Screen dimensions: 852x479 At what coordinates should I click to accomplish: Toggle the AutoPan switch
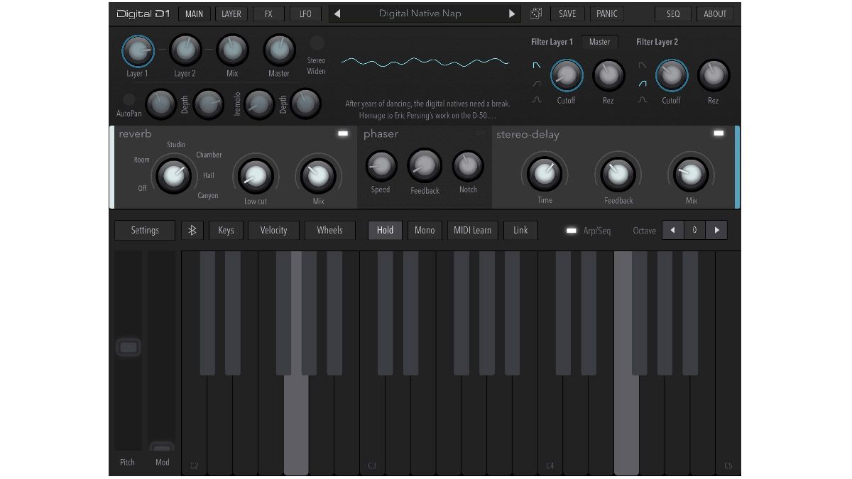tap(129, 99)
